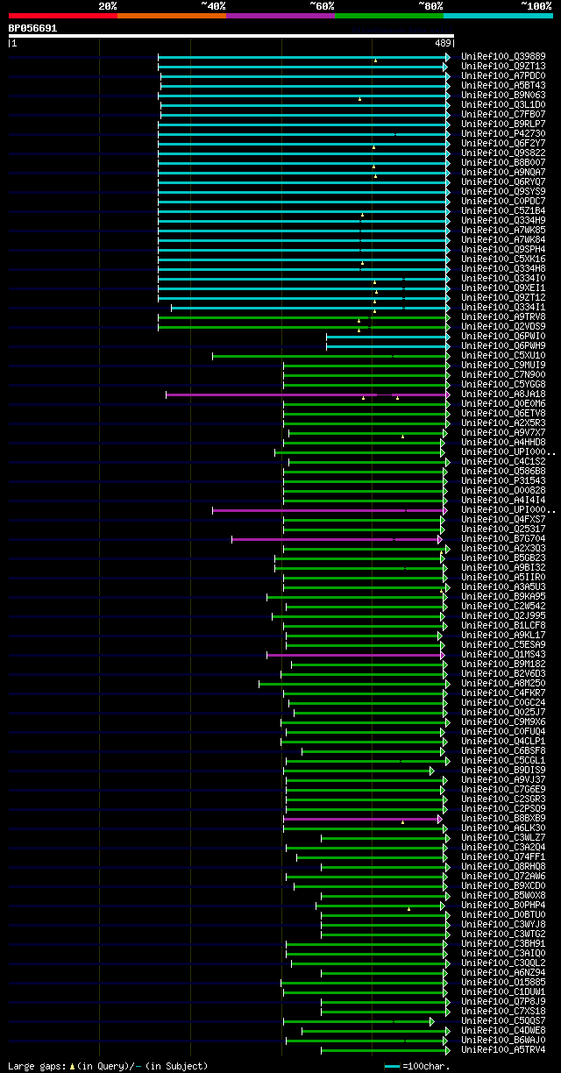Open hit UniRef100_Q4FXS7

[x=503, y=519]
